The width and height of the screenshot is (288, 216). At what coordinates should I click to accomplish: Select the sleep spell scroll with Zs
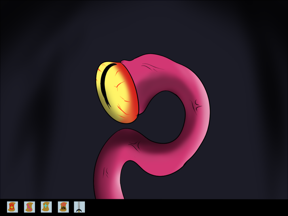(29, 207)
